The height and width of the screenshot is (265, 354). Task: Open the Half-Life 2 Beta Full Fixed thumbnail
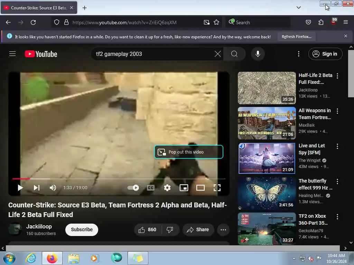pyautogui.click(x=267, y=88)
